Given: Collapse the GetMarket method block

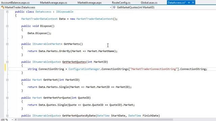Looking at the screenshot, I should point(7,80).
